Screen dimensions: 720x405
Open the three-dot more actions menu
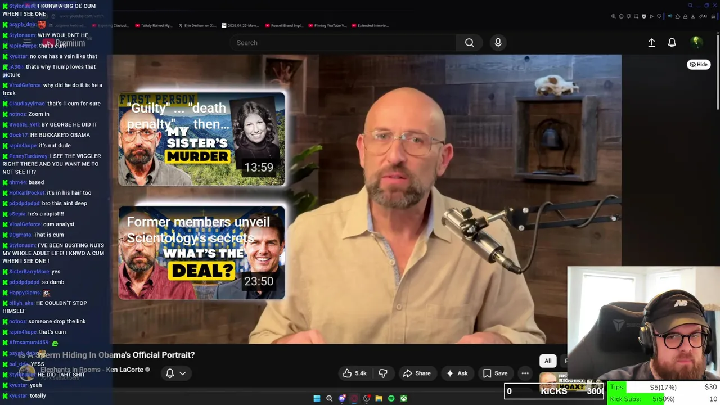(525, 373)
